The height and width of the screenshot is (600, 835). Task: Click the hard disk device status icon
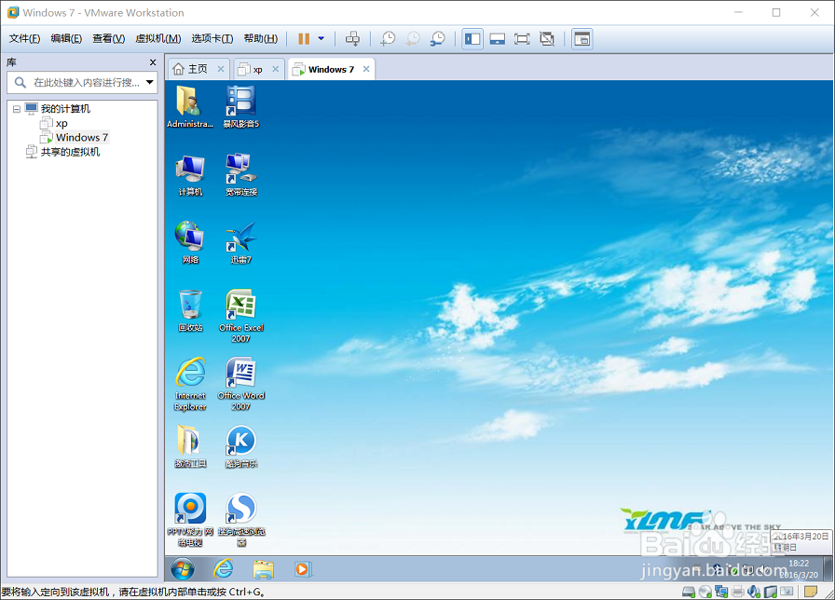pyautogui.click(x=689, y=592)
